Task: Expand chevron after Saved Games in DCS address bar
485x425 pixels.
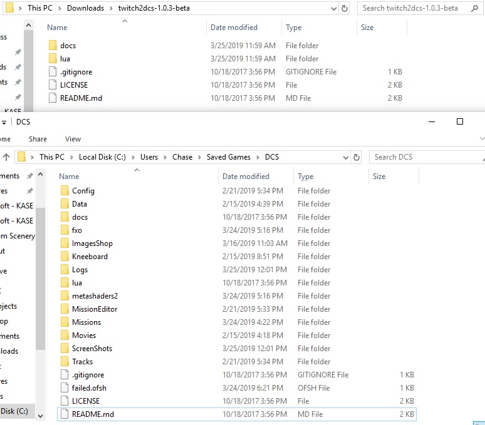Action: [x=258, y=157]
